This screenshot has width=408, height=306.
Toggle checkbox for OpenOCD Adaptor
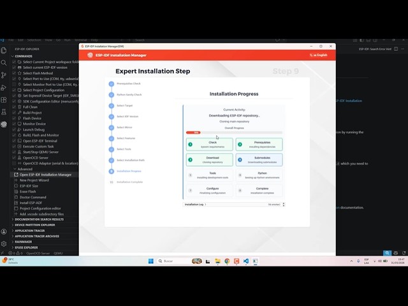(14, 163)
